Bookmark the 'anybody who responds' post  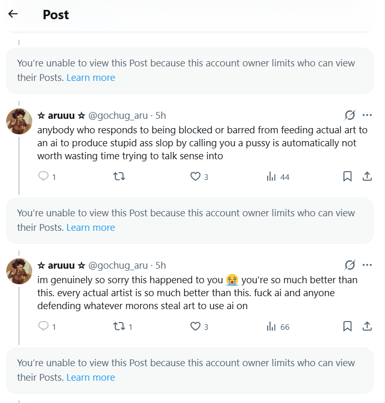(348, 177)
